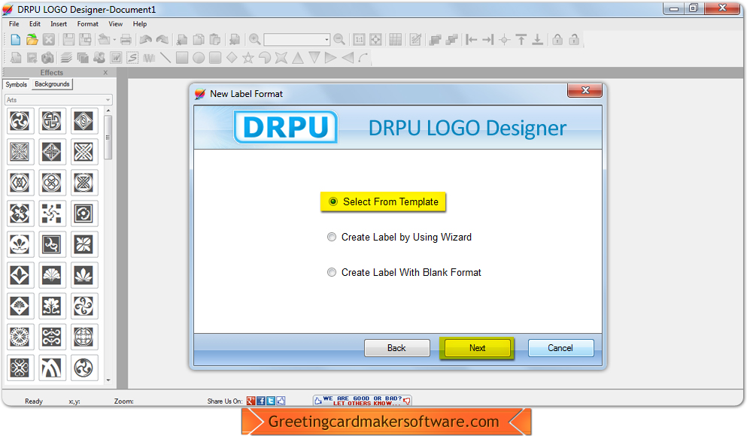Viewport: 747px width, 436px height.
Task: Select the Line drawing tool
Action: click(165, 58)
